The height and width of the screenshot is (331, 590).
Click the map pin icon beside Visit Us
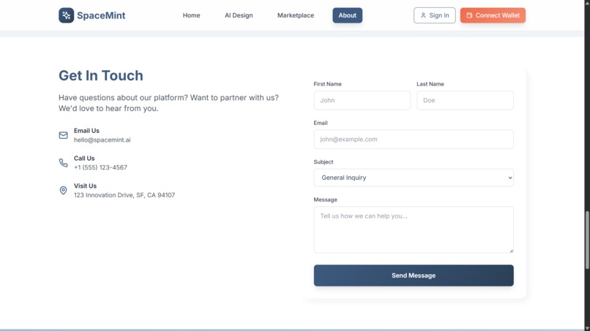coord(63,191)
